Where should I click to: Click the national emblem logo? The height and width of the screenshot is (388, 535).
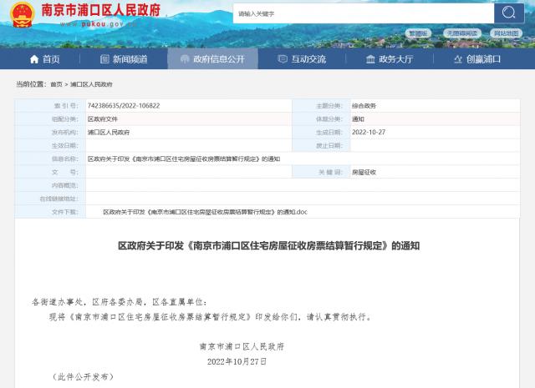[x=23, y=14]
